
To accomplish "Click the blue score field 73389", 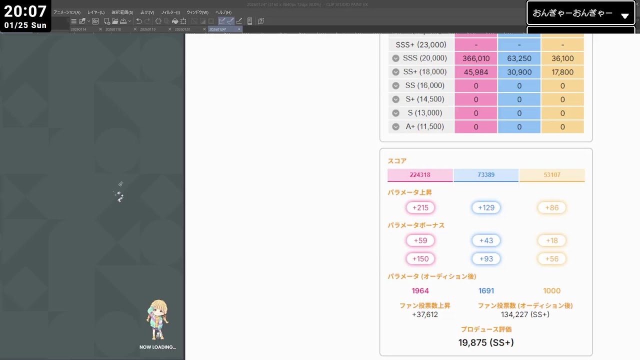I will pyautogui.click(x=486, y=175).
